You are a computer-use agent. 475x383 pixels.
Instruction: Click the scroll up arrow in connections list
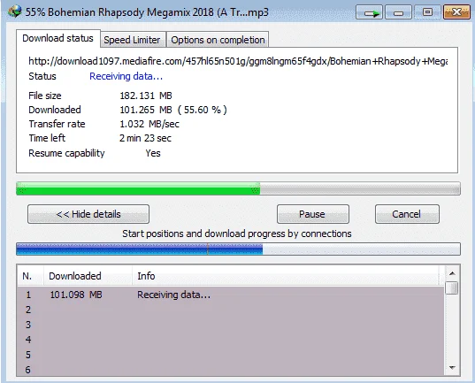click(452, 273)
